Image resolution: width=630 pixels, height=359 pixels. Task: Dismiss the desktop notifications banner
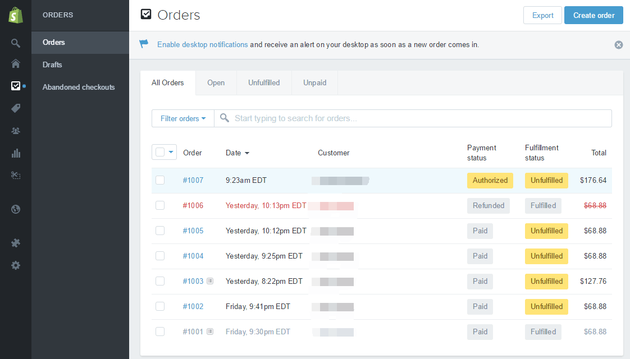pyautogui.click(x=618, y=45)
